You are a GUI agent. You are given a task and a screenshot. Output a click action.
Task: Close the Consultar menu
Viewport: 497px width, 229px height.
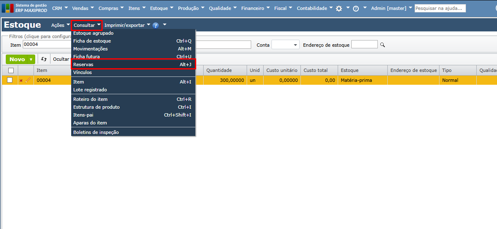(87, 25)
